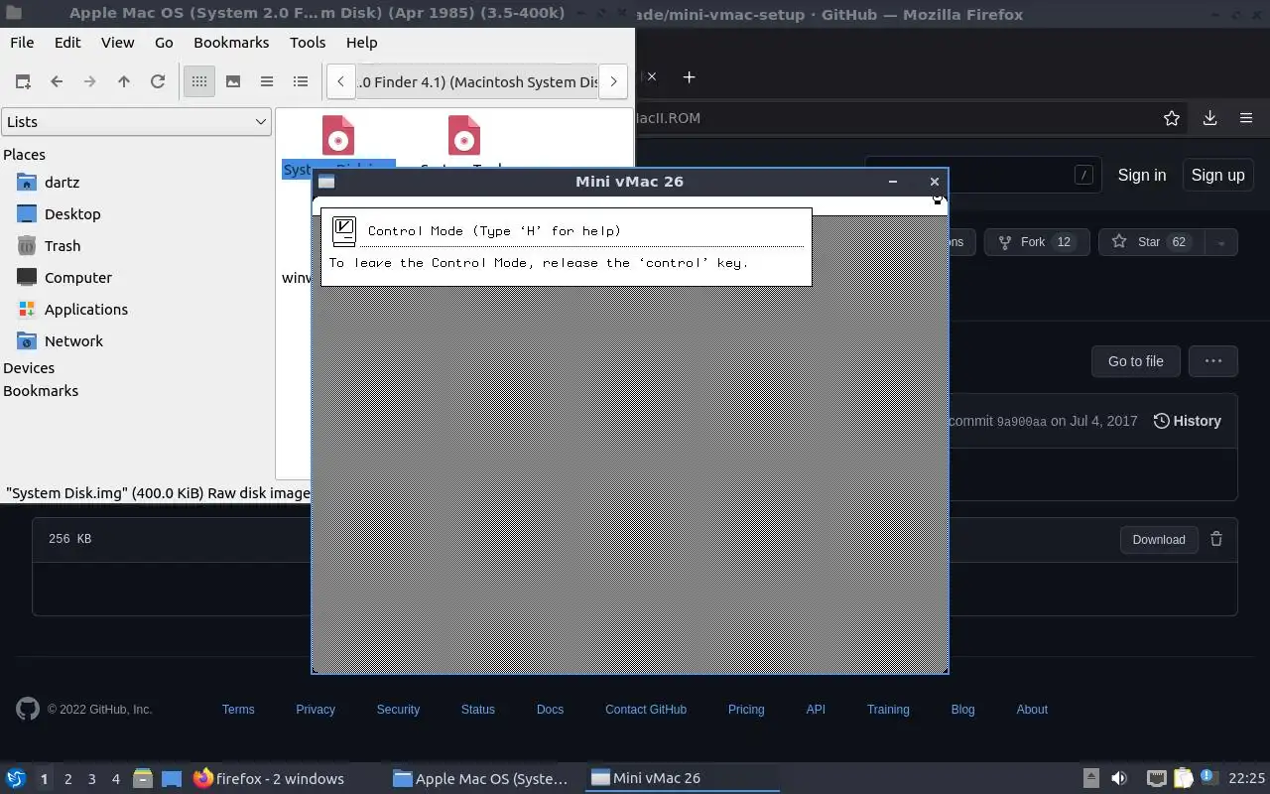Open Firefox hamburger menu
Screen dimensions: 1270x794
pos(1246,118)
